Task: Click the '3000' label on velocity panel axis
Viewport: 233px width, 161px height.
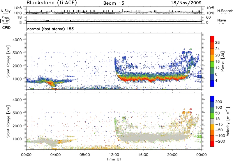Action: point(17,113)
